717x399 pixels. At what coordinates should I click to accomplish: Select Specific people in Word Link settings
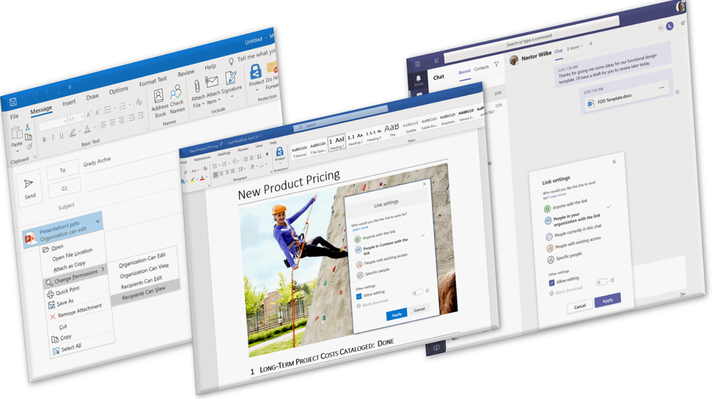pyautogui.click(x=374, y=273)
